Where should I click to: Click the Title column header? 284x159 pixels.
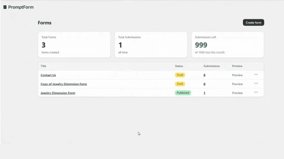pyautogui.click(x=44, y=66)
